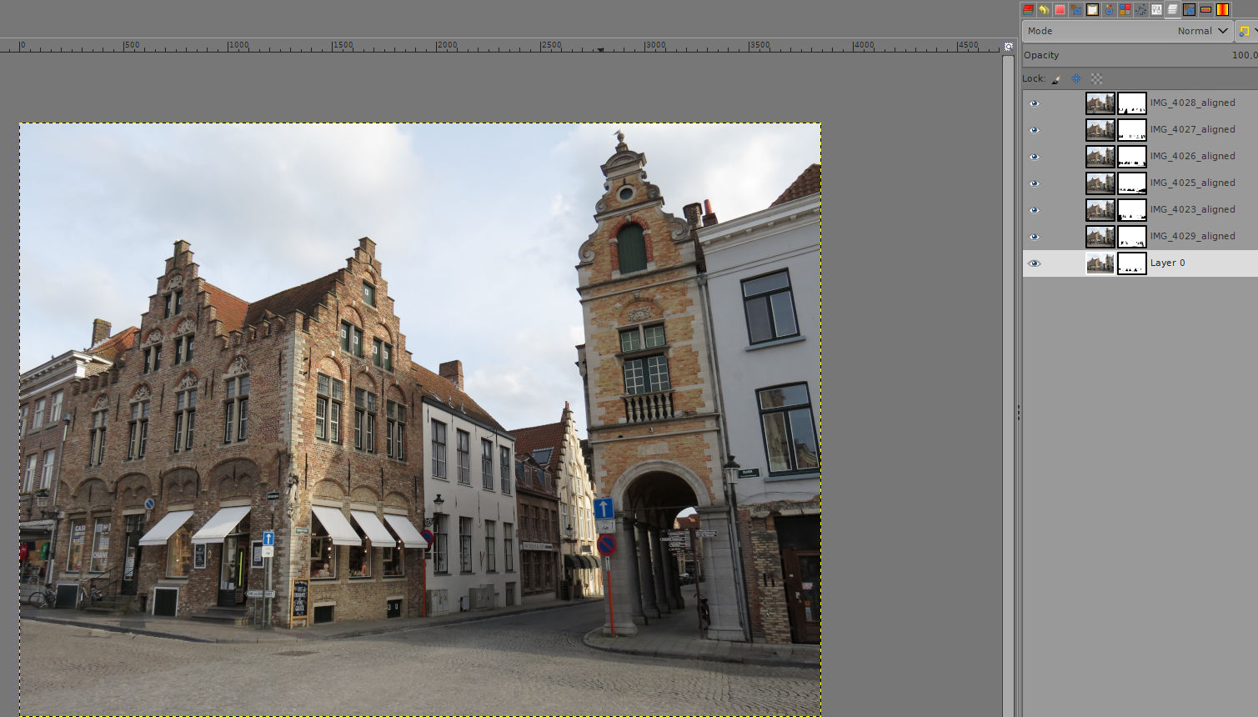Select the layer mask of IMG_4027_aligned
The height and width of the screenshot is (717, 1258).
[x=1131, y=130]
